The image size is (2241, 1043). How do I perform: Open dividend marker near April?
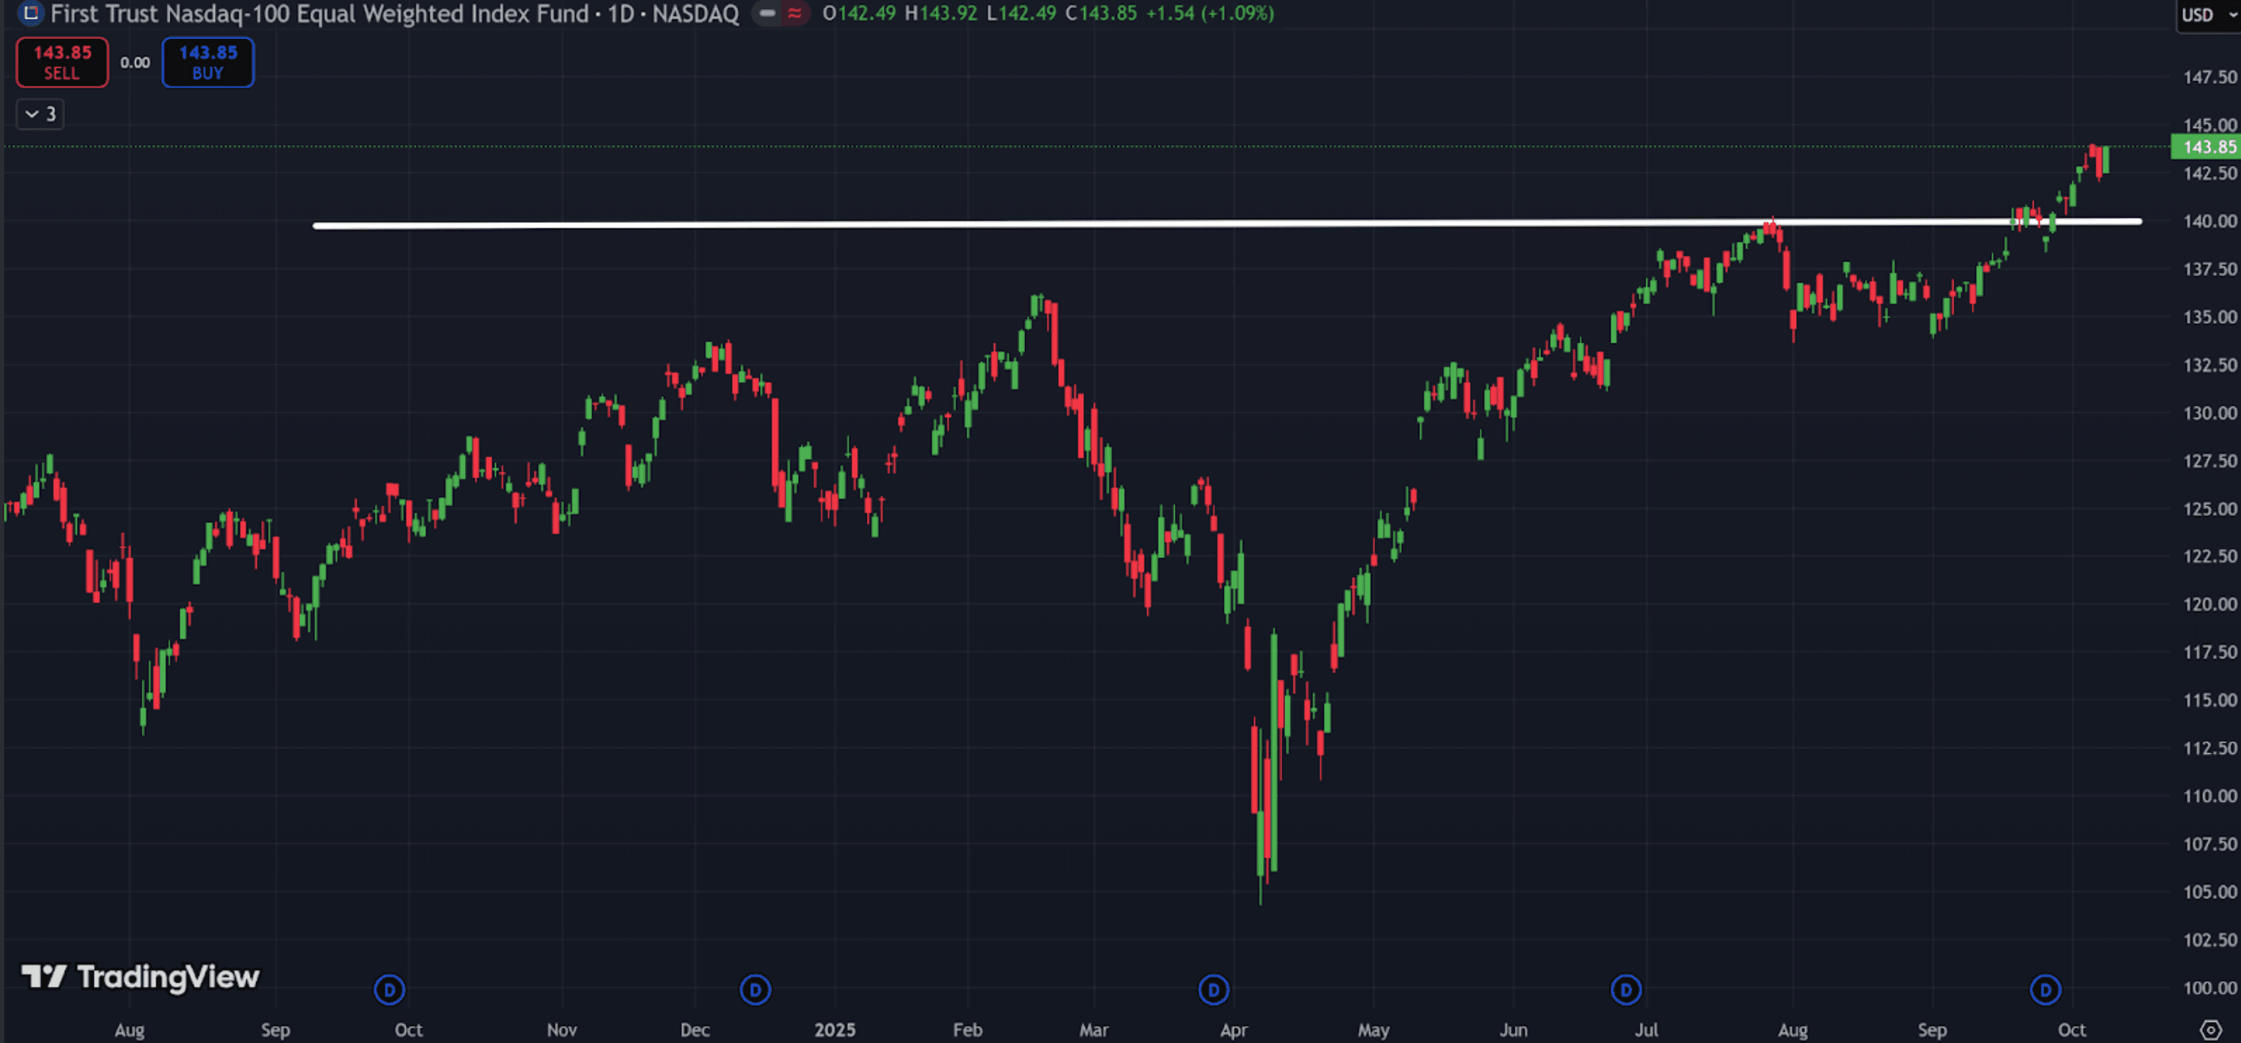click(x=1214, y=989)
